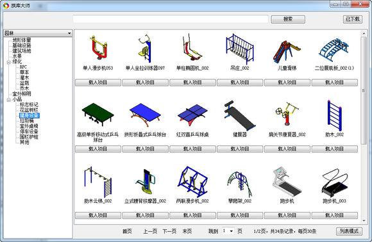
Task: Select the 吊桩_002 thumbnail
Action: click(240, 49)
